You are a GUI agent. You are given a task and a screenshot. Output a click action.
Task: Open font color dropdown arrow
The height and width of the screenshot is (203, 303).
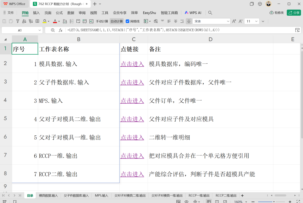59,21
